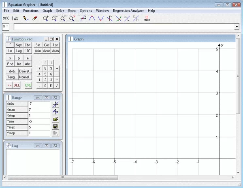
Task: Click the find y-intercept toolbar icon
Action: [110, 19]
